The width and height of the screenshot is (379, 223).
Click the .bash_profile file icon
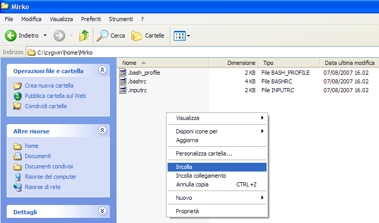click(x=123, y=73)
